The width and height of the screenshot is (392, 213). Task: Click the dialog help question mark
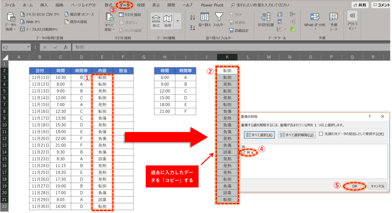[369, 116]
